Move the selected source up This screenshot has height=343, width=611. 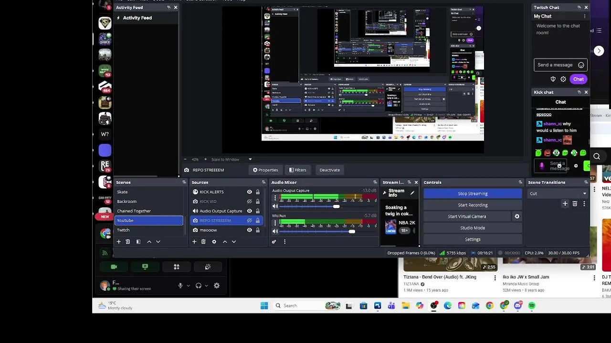point(225,242)
